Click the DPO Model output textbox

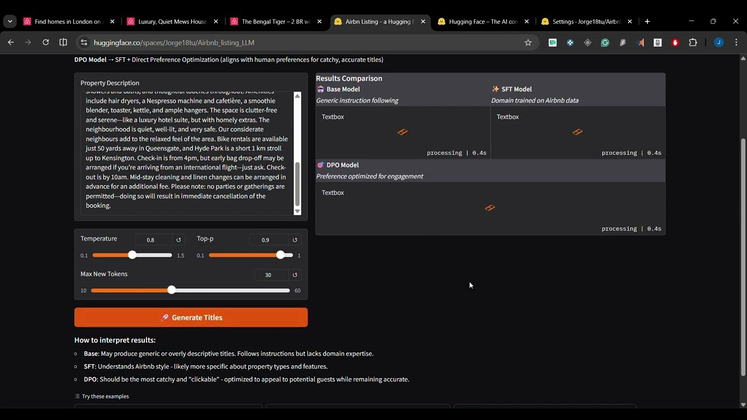tap(490, 209)
